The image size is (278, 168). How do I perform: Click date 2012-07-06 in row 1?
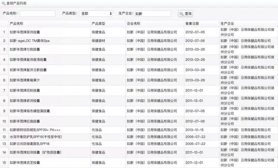[x=195, y=32]
